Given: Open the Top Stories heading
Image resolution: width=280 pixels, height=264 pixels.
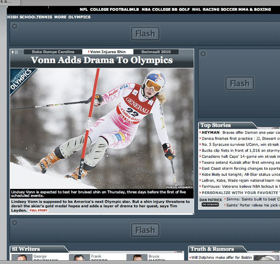Looking at the screenshot, I should (216, 125).
